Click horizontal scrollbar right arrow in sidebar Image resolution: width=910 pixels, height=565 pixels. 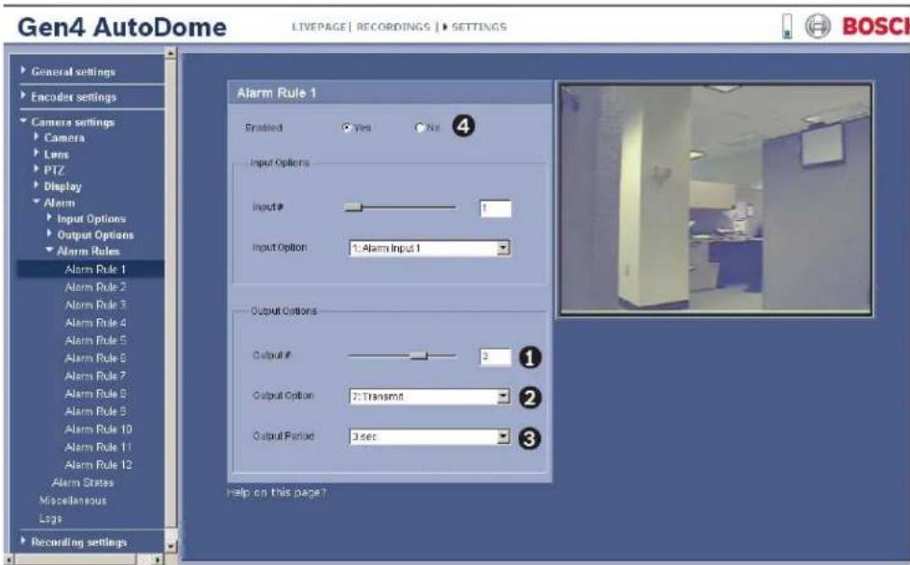tap(158, 559)
